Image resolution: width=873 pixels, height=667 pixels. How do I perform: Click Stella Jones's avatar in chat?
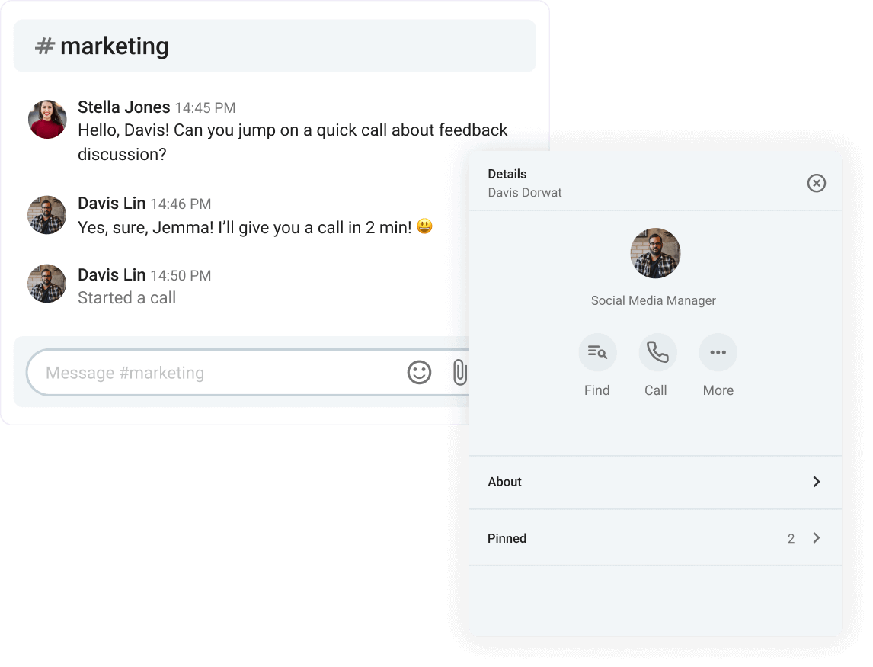click(47, 119)
